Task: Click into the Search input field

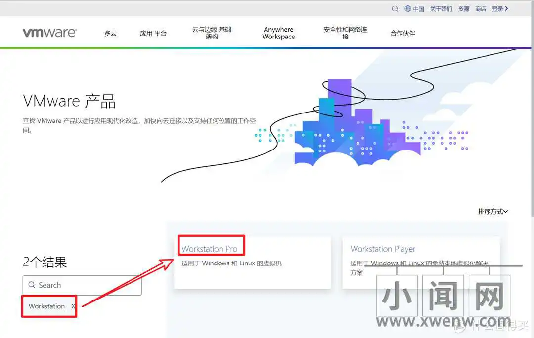Action: pos(82,285)
